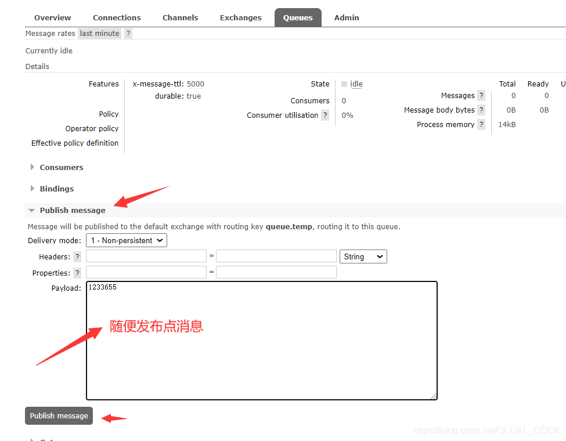Screen dimensions: 566x441
Task: Click the Process memory value 14kB
Action: pos(507,125)
